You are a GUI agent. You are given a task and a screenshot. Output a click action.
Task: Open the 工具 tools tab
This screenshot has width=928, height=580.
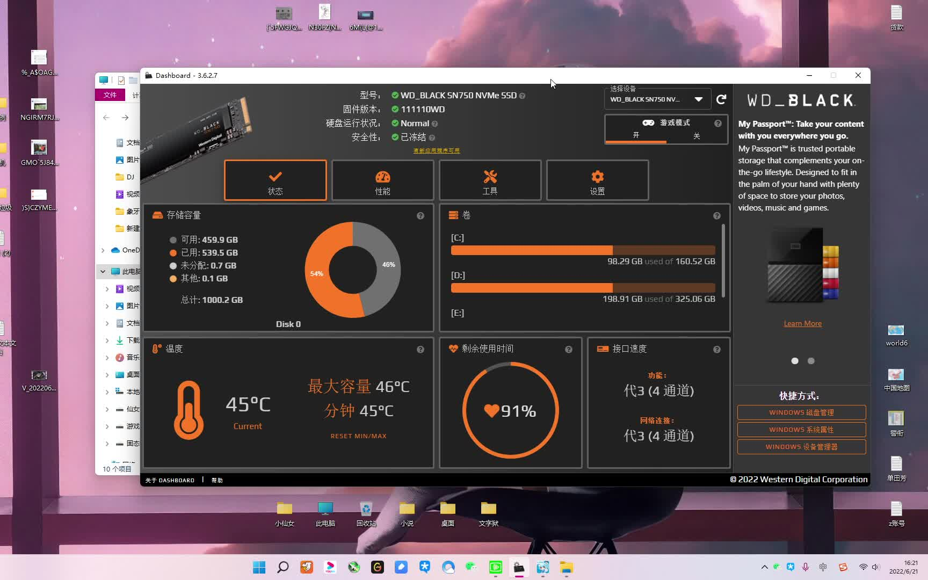click(490, 180)
